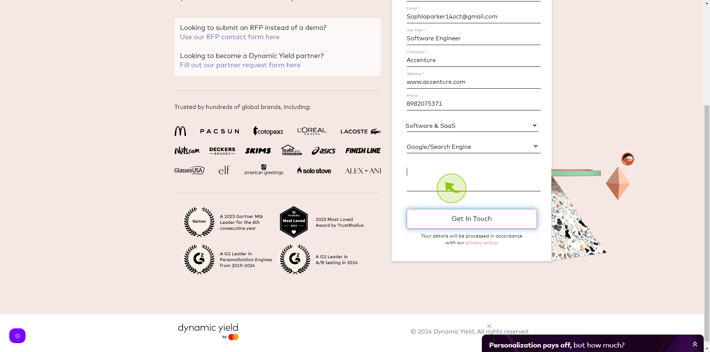Close the personalization banner with X

pos(489,326)
